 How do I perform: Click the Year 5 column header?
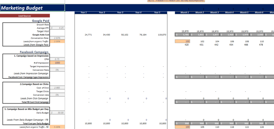pos(157,13)
